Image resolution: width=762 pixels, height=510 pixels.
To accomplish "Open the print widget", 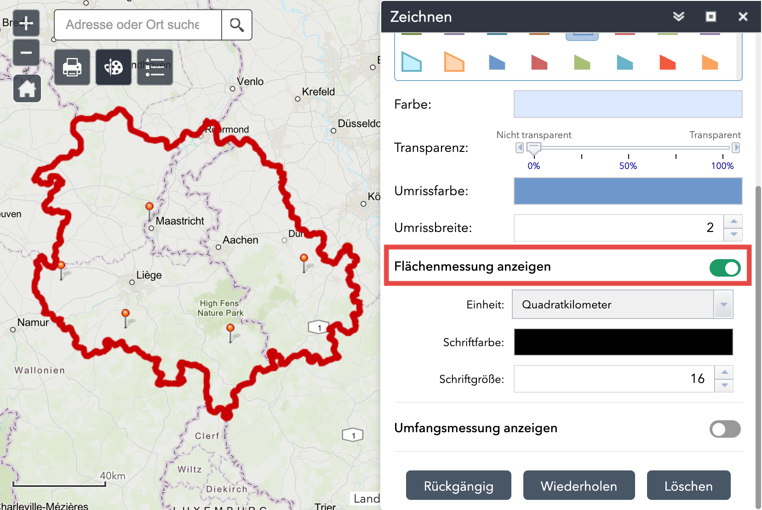I will [72, 68].
